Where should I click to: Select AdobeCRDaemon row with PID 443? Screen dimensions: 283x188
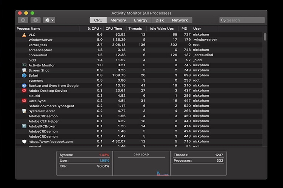click(x=139, y=136)
